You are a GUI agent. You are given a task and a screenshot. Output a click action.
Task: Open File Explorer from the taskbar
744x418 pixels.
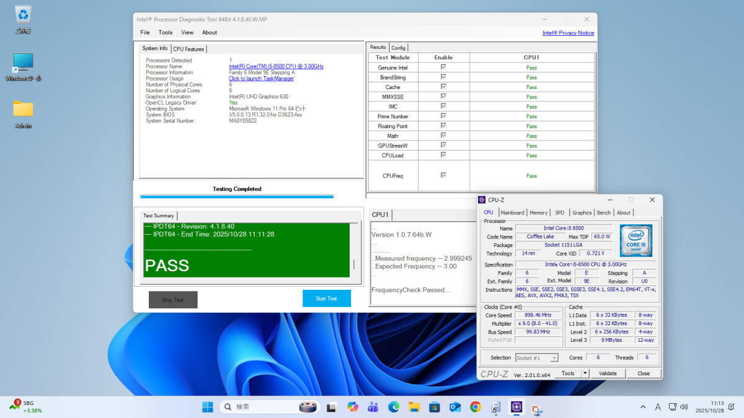click(x=414, y=407)
